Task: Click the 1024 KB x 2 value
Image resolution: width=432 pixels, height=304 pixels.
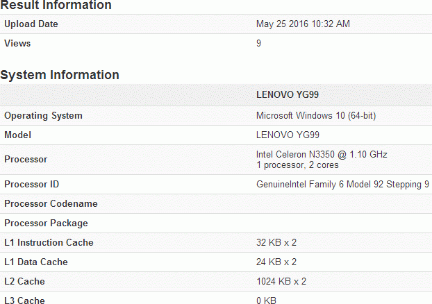Action: tap(281, 281)
